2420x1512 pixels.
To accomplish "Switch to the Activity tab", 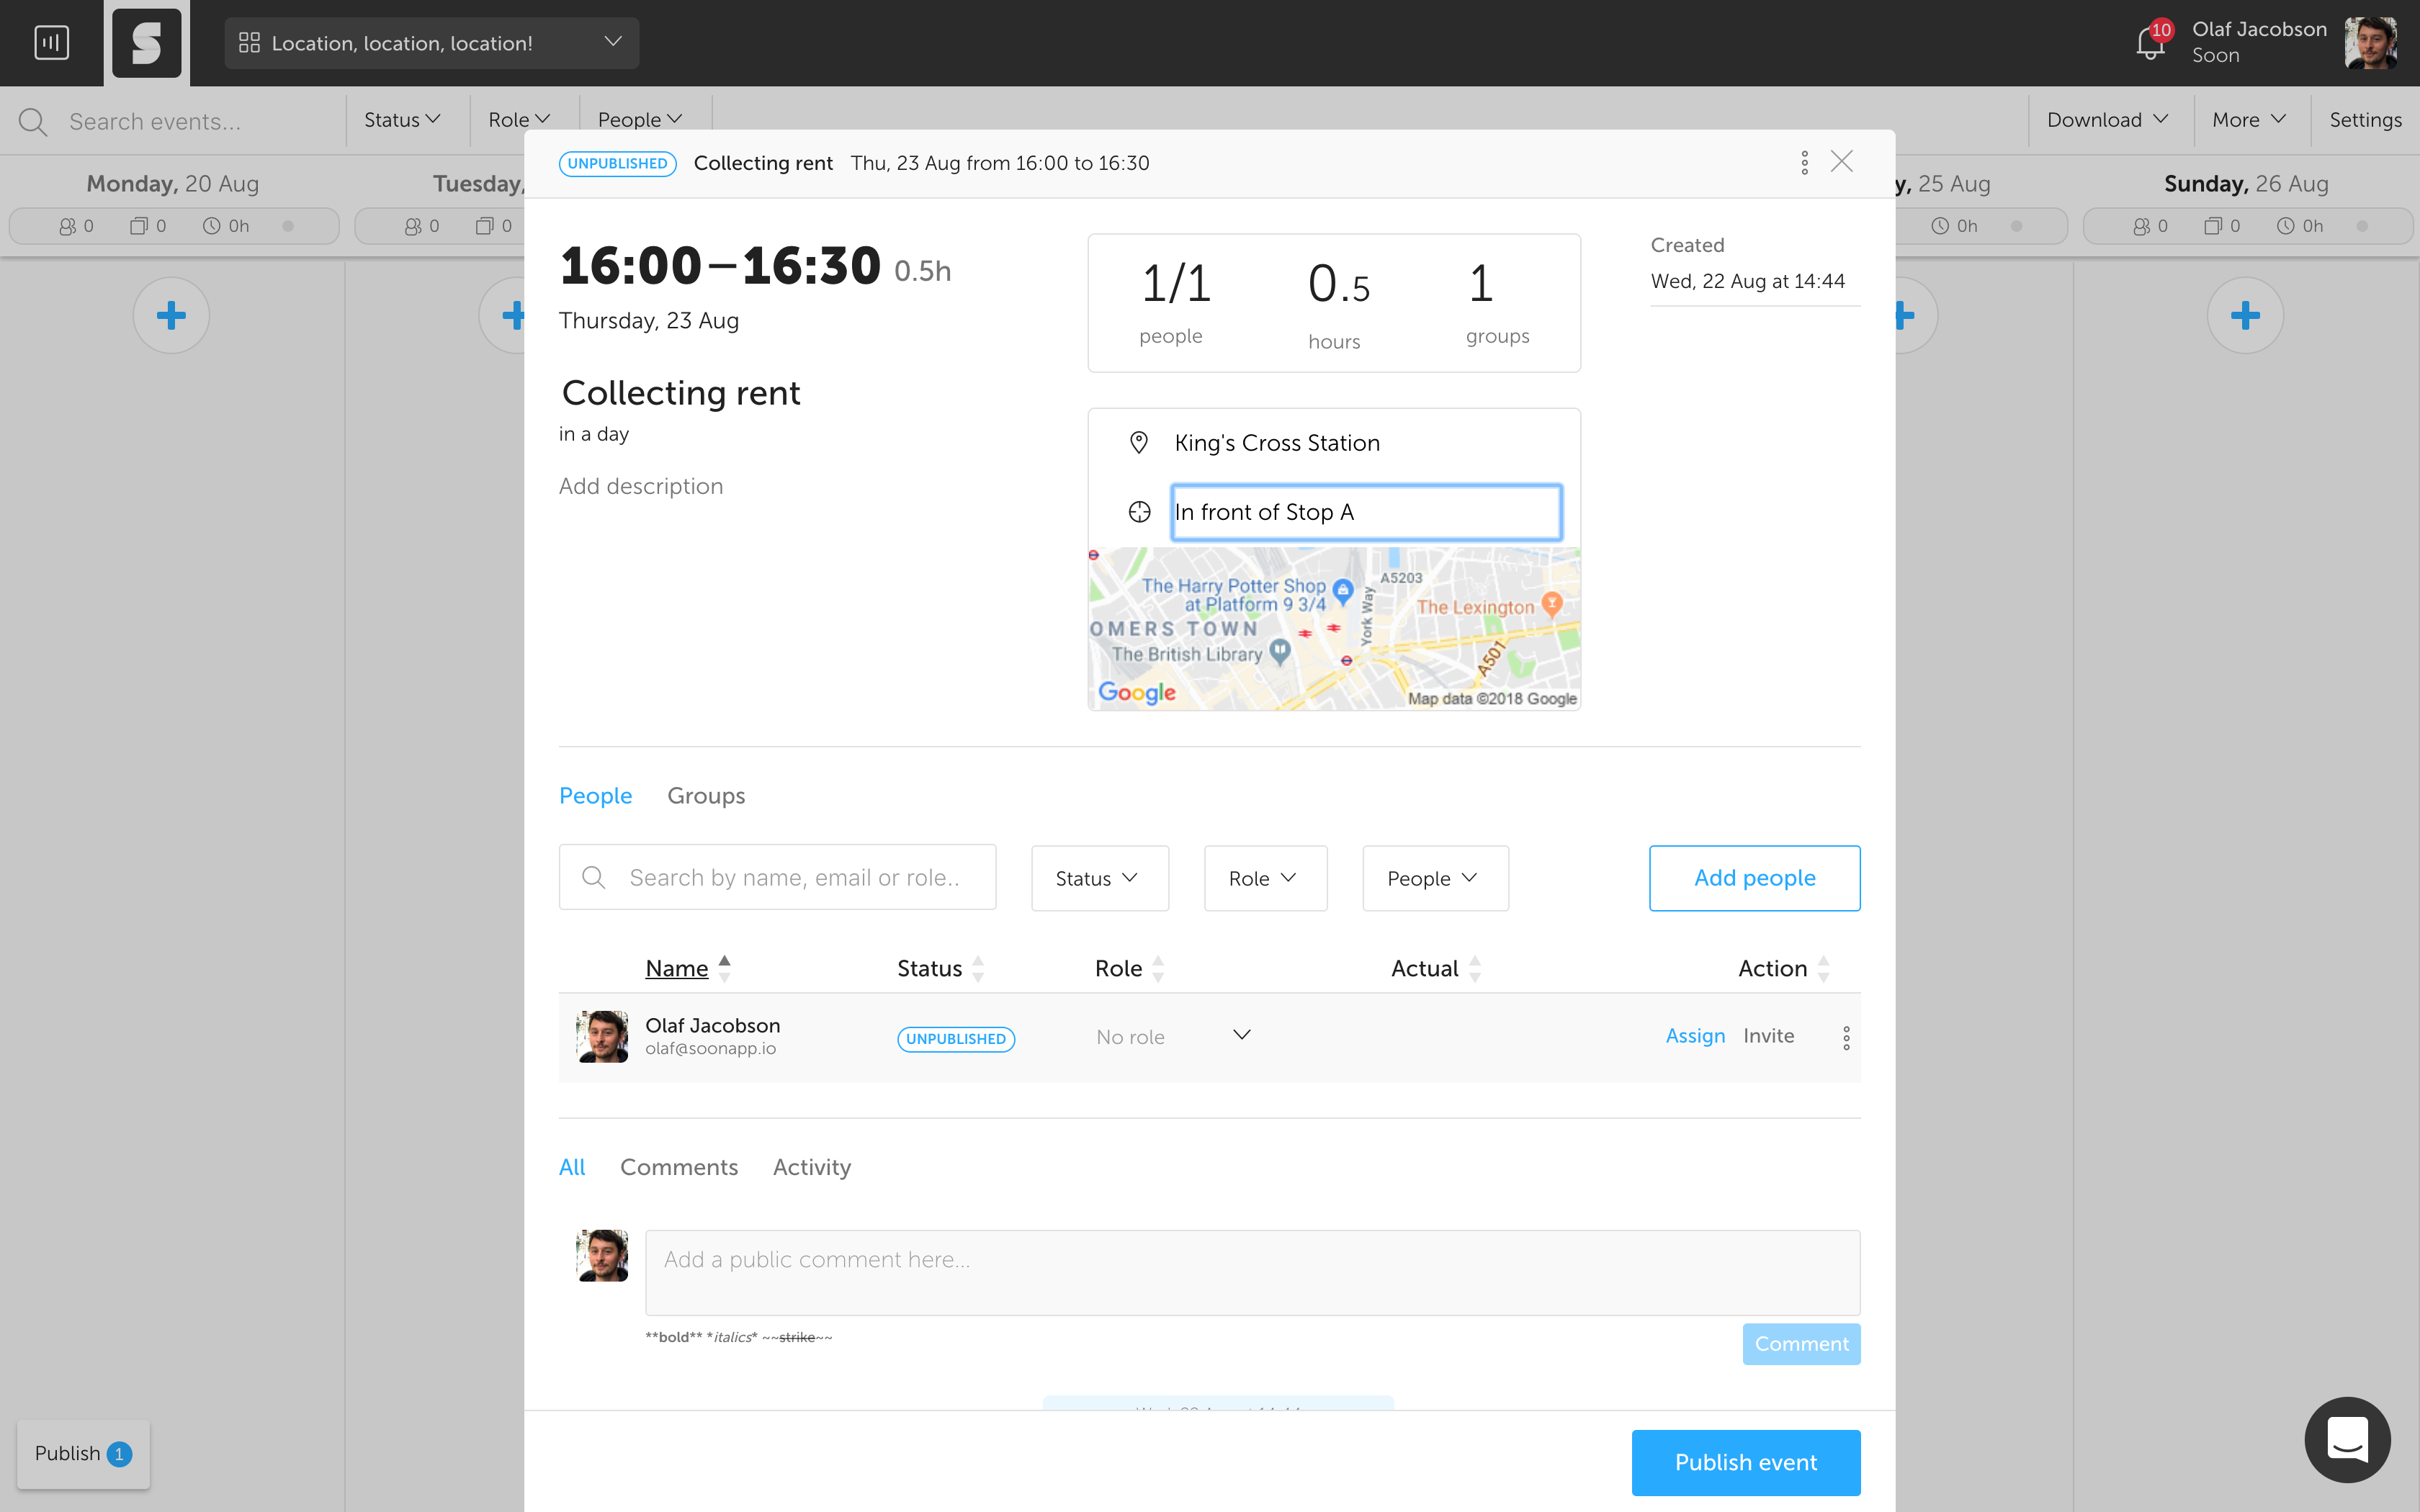I will (811, 1167).
